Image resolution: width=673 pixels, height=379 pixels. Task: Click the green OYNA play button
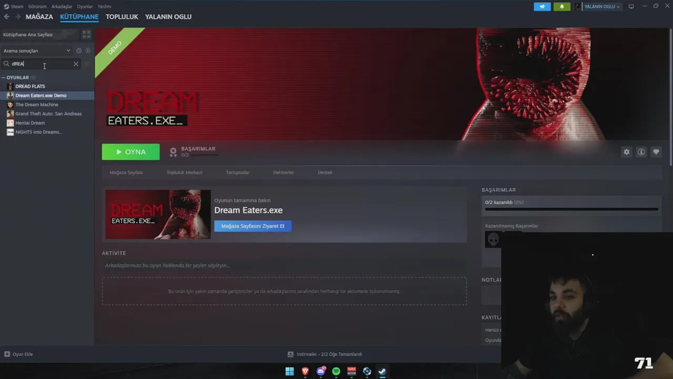point(131,152)
